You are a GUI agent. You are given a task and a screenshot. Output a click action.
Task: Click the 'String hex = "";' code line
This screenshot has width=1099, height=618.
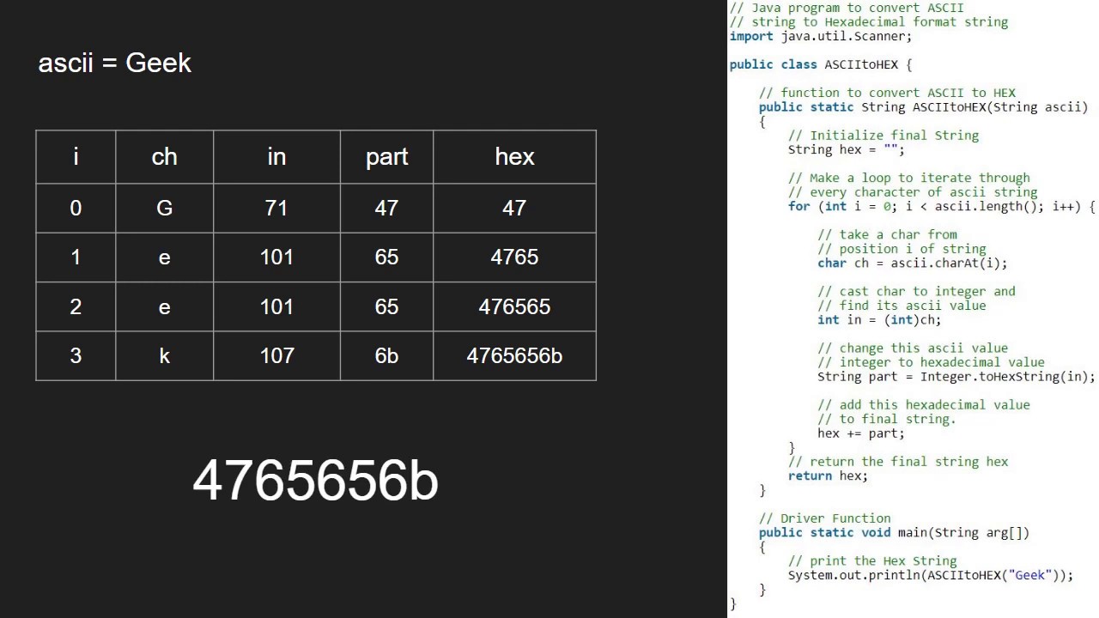click(x=847, y=149)
